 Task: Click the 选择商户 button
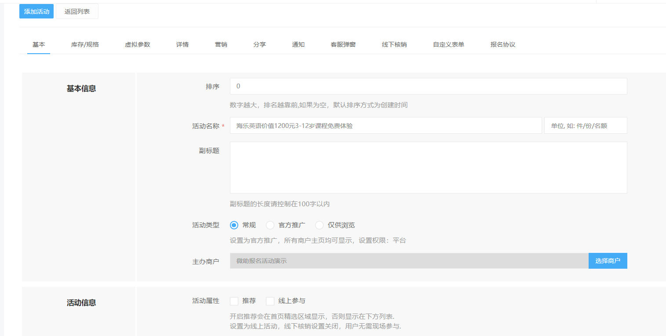click(x=608, y=260)
